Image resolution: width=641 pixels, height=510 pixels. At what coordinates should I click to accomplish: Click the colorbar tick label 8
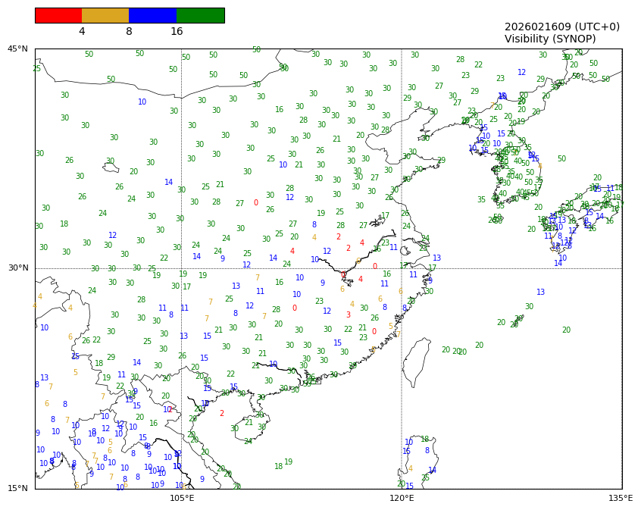coord(129,32)
